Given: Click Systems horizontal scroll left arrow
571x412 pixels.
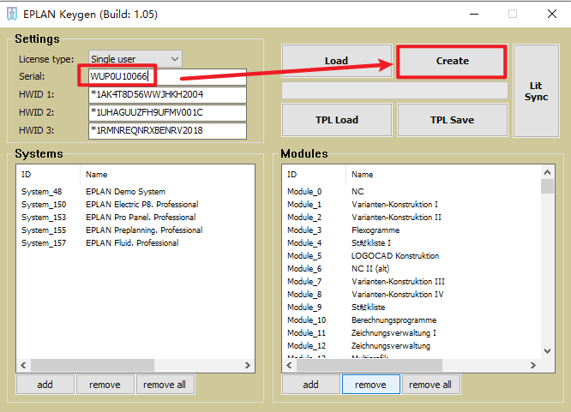Looking at the screenshot, I should click(23, 365).
